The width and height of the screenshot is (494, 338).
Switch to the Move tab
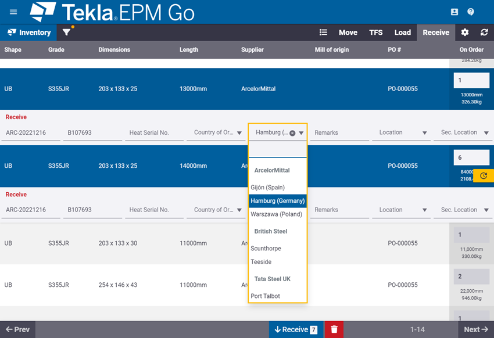(x=348, y=33)
